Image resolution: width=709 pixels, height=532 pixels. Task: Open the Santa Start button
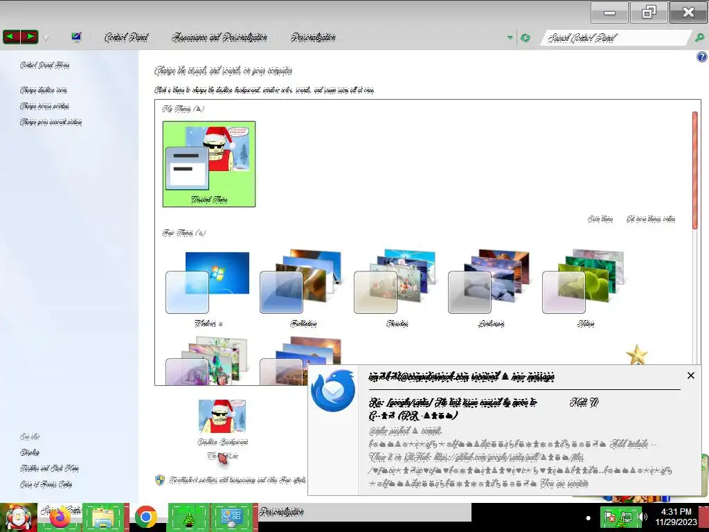[19, 517]
